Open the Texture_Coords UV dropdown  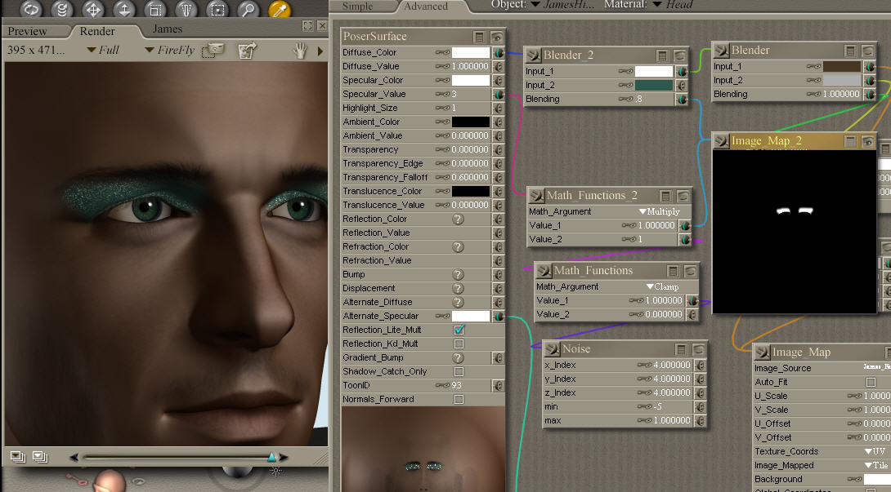[x=877, y=451]
